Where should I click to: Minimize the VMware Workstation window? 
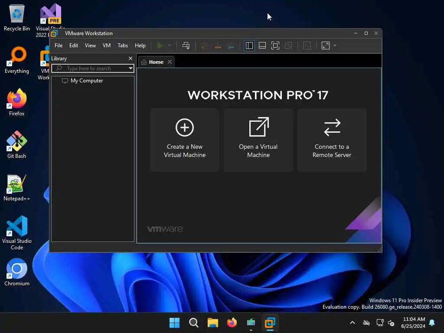point(356,33)
